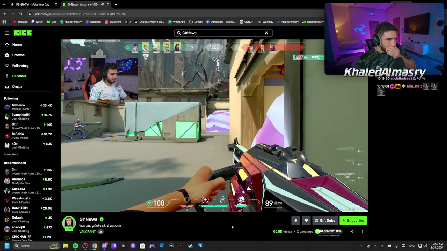Click GhNewa's live profile avatar
Image resolution: width=447 pixels, height=251 pixels.
[x=69, y=223]
